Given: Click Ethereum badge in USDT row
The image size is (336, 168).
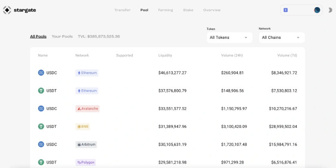Looking at the screenshot, I should pyautogui.click(x=87, y=91).
